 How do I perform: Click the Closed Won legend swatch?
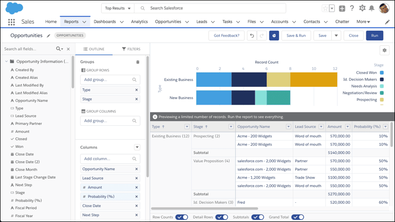(382, 73)
